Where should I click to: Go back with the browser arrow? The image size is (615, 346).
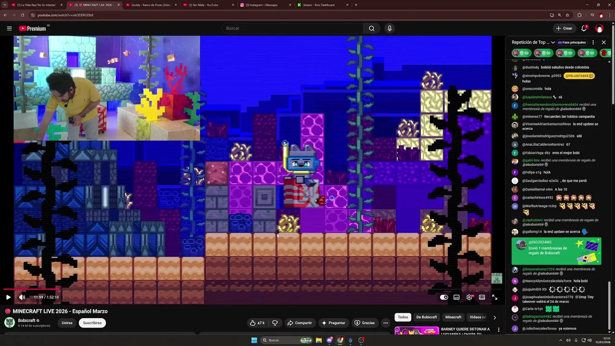tap(5, 15)
